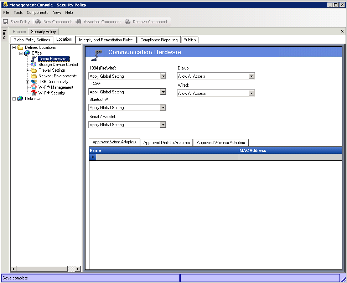Image resolution: width=347 pixels, height=283 pixels.
Task: Click the Remove Component label
Action: 150,22
